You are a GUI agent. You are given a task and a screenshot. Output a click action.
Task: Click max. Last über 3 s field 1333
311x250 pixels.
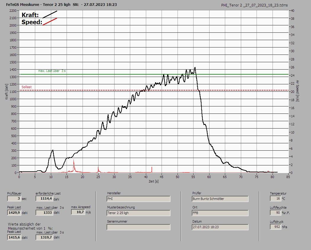(44, 213)
